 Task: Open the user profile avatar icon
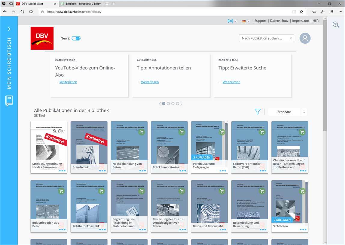pyautogui.click(x=305, y=38)
